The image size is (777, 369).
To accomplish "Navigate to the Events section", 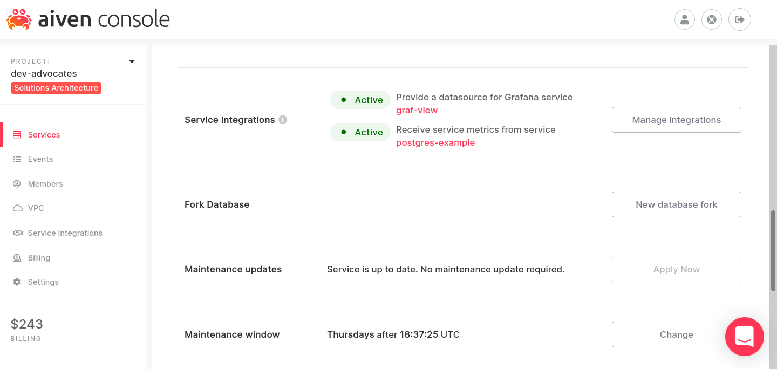I will (x=40, y=159).
